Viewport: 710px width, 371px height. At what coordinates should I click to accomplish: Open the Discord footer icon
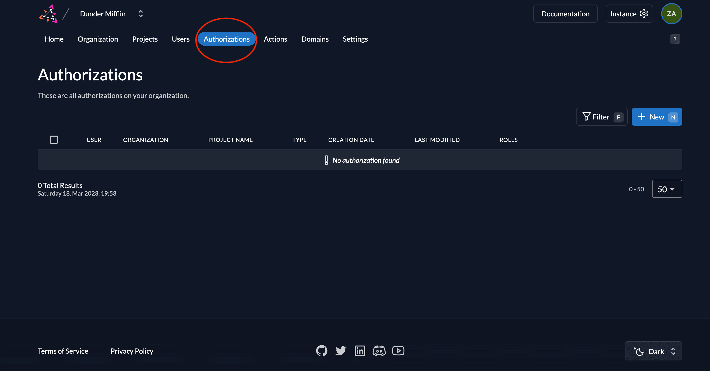click(379, 351)
